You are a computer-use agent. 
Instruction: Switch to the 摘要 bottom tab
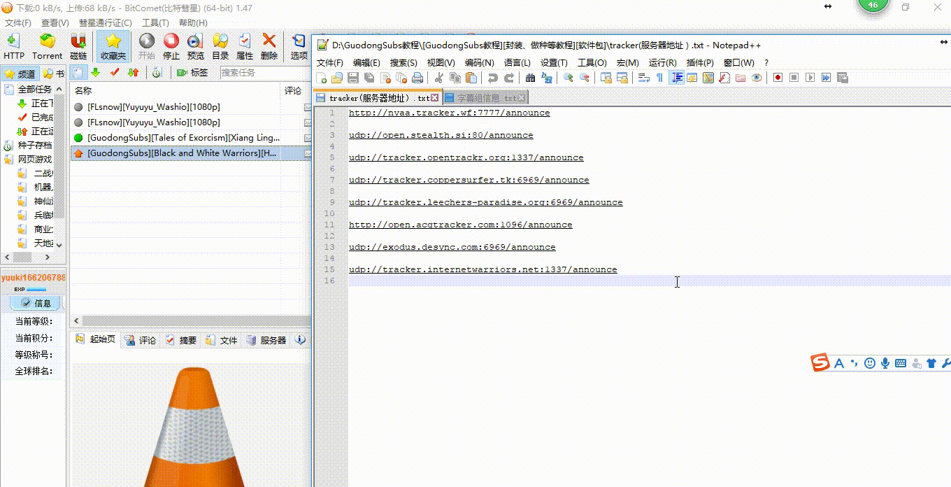click(180, 340)
